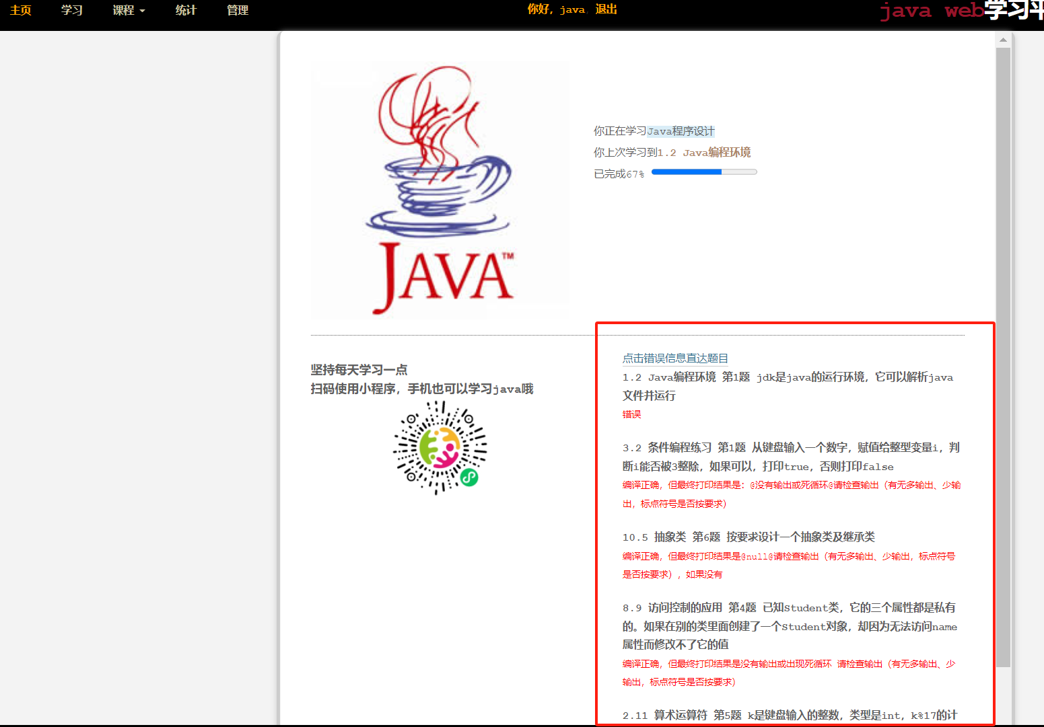Image resolution: width=1044 pixels, height=727 pixels.
Task: Open the 1.2 Java编程环境 第1题 question
Action: pos(788,387)
